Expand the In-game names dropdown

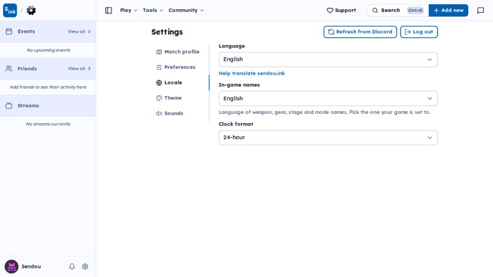coord(328,98)
